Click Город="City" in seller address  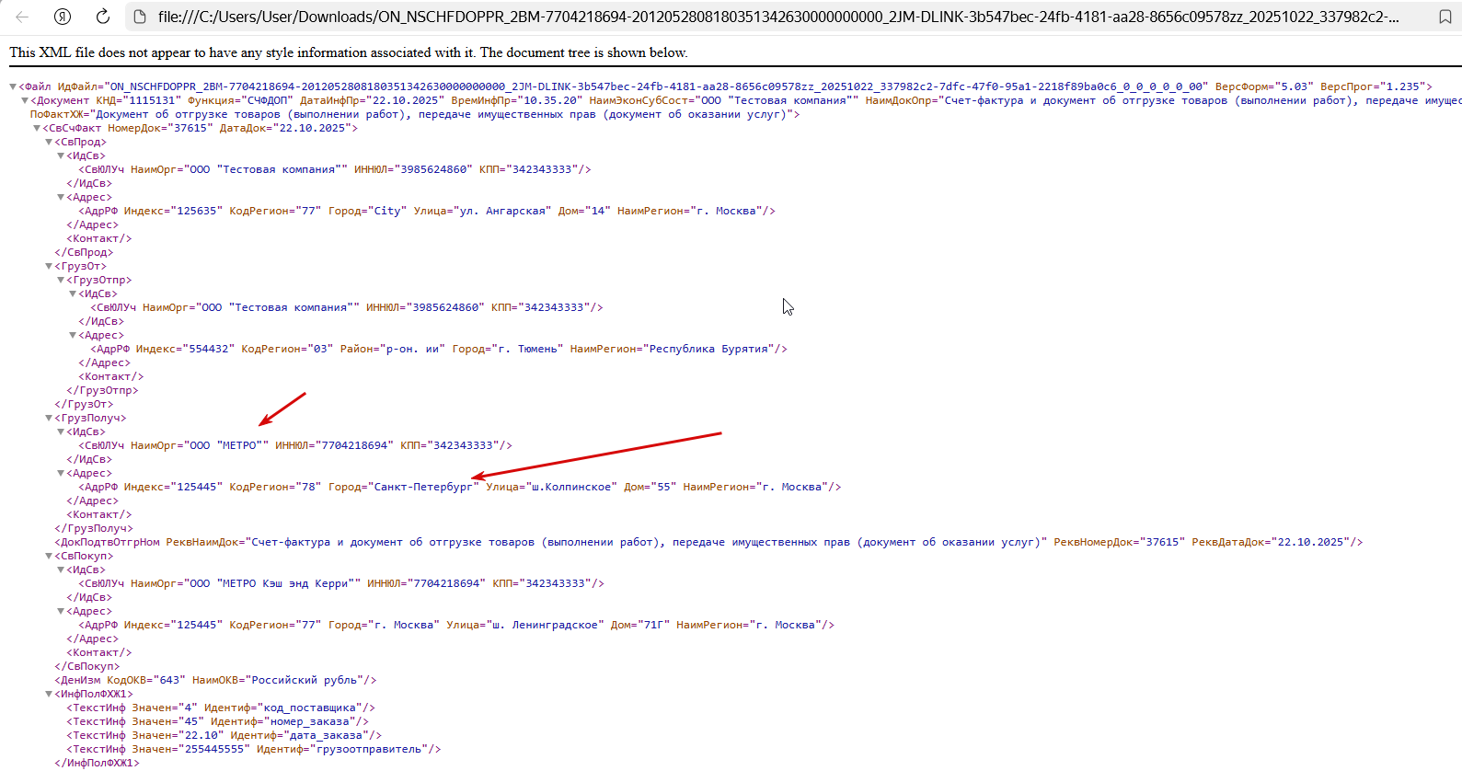point(367,211)
